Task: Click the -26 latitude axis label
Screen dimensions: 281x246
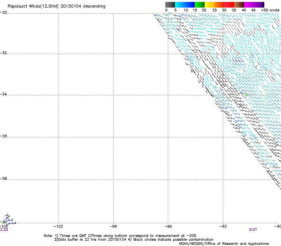Action: tap(3, 136)
